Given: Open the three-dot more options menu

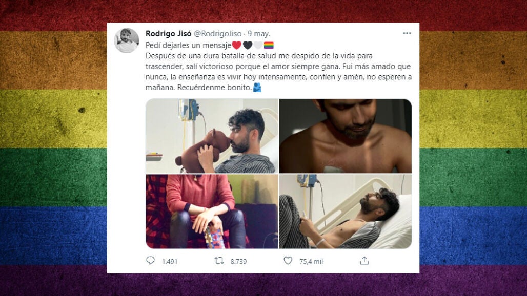Looking at the screenshot, I should [407, 33].
